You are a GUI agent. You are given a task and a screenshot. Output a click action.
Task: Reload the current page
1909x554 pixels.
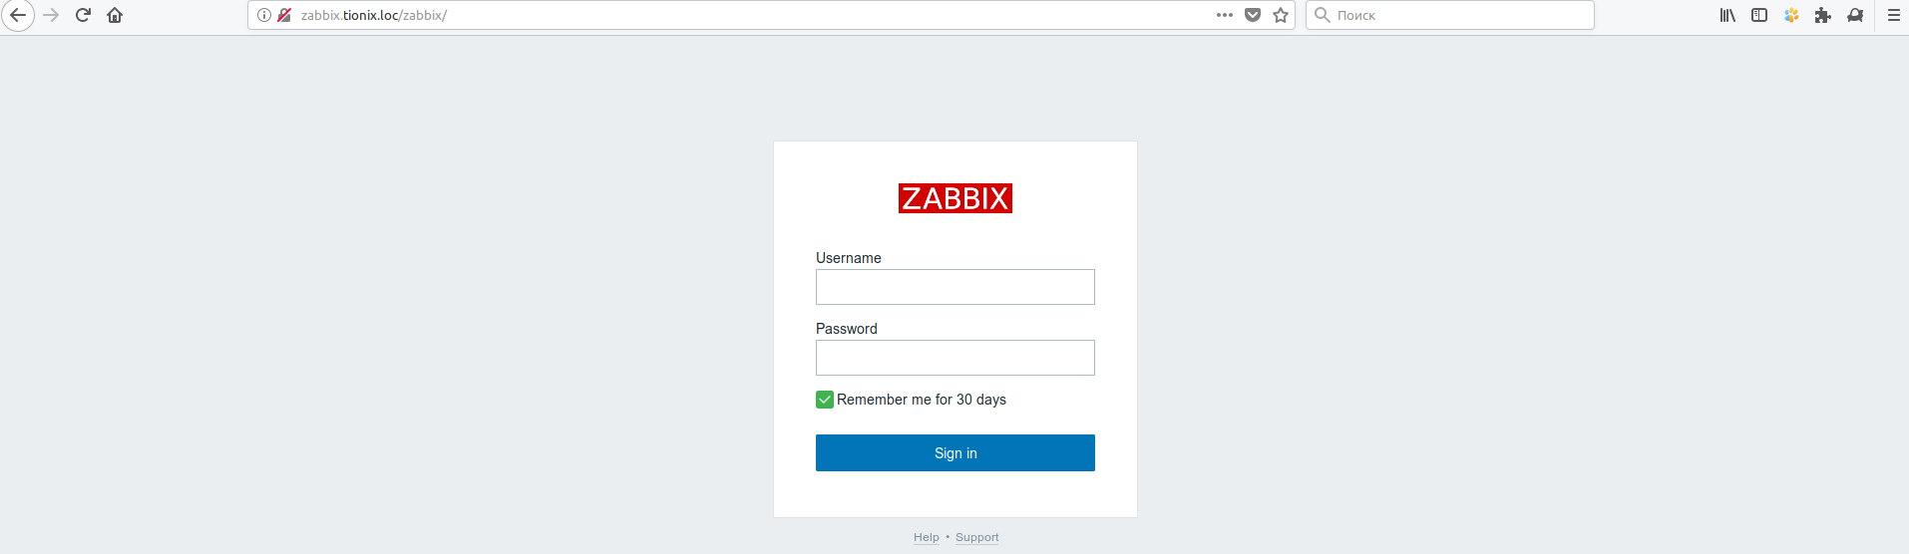pos(83,15)
